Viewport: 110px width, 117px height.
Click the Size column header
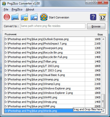click(x=100, y=34)
